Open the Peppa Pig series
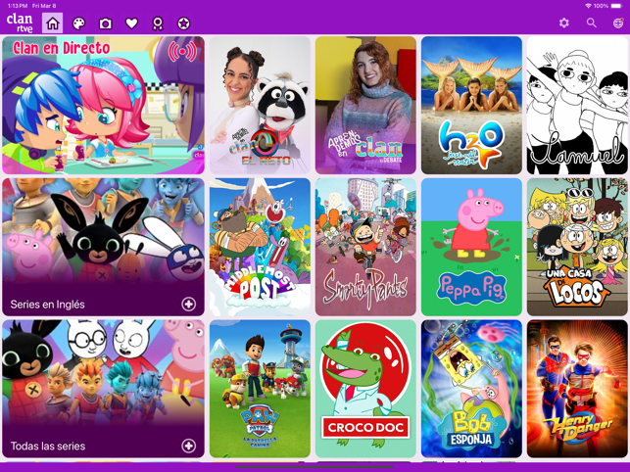The height and width of the screenshot is (472, 630). [x=471, y=247]
